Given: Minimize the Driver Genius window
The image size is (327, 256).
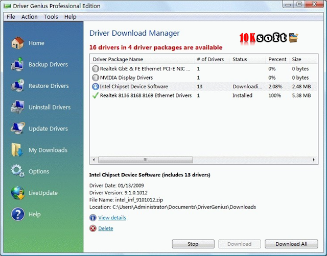Looking at the screenshot, I should pyautogui.click(x=288, y=5).
